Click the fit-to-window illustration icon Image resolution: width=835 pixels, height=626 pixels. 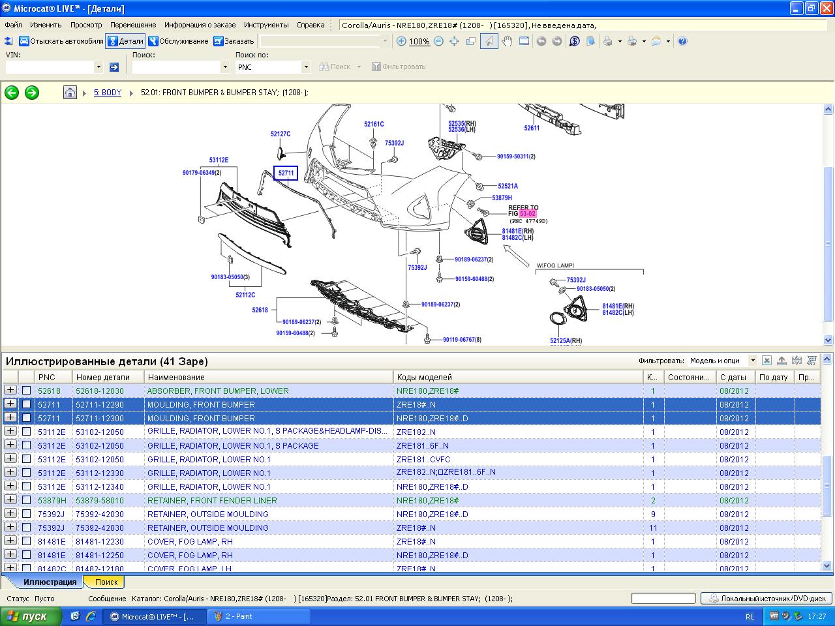[x=454, y=41]
